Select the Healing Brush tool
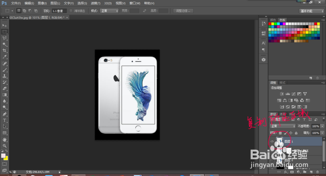326x176 pixels. [x=4, y=64]
